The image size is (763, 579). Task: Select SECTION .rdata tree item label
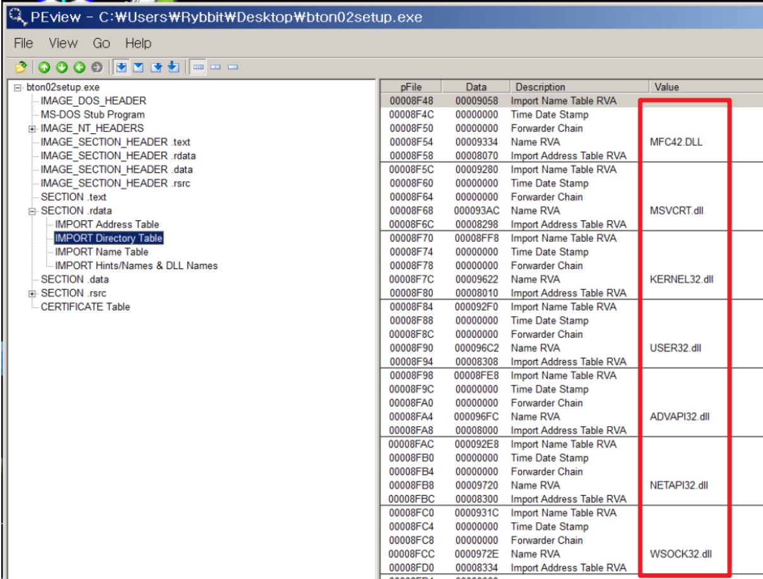[76, 211]
